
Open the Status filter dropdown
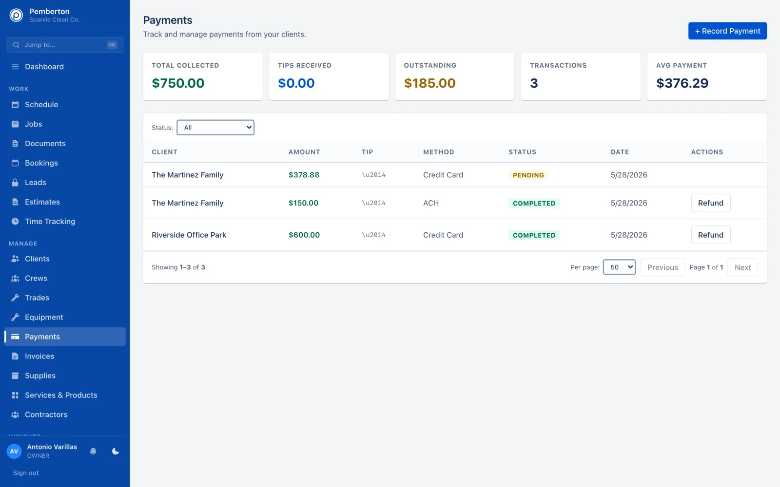[x=215, y=128]
